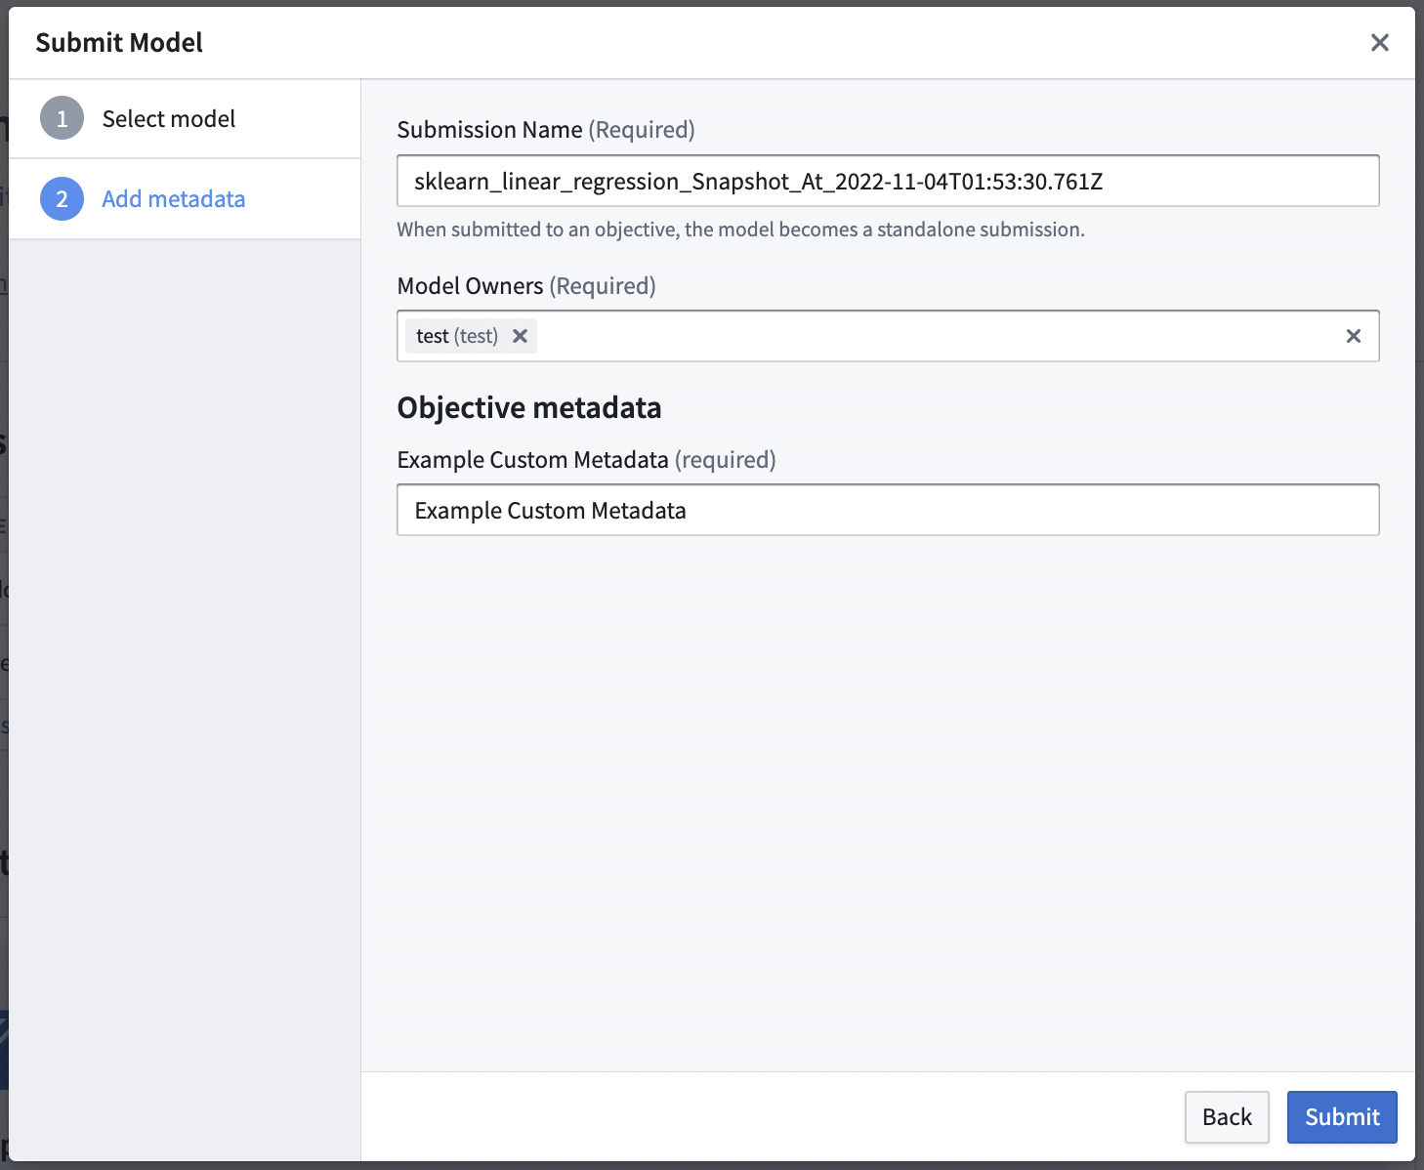Click the step 1 number circle

(62, 119)
